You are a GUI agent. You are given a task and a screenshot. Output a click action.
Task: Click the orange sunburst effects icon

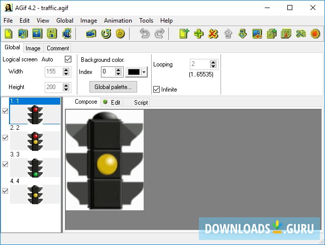[x=315, y=34]
